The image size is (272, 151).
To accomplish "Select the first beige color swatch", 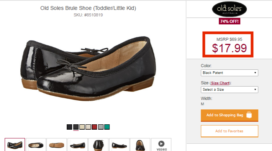I will coord(82,127).
